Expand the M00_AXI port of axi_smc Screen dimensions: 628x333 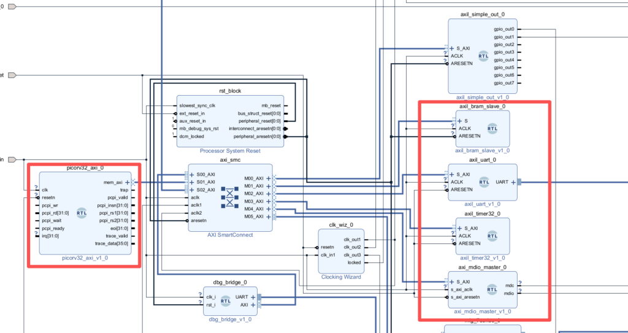269,178
